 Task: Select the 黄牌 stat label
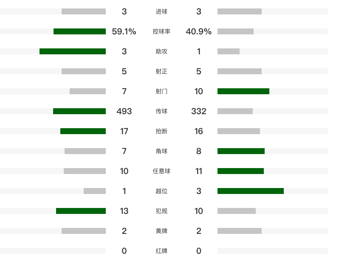pos(161,231)
